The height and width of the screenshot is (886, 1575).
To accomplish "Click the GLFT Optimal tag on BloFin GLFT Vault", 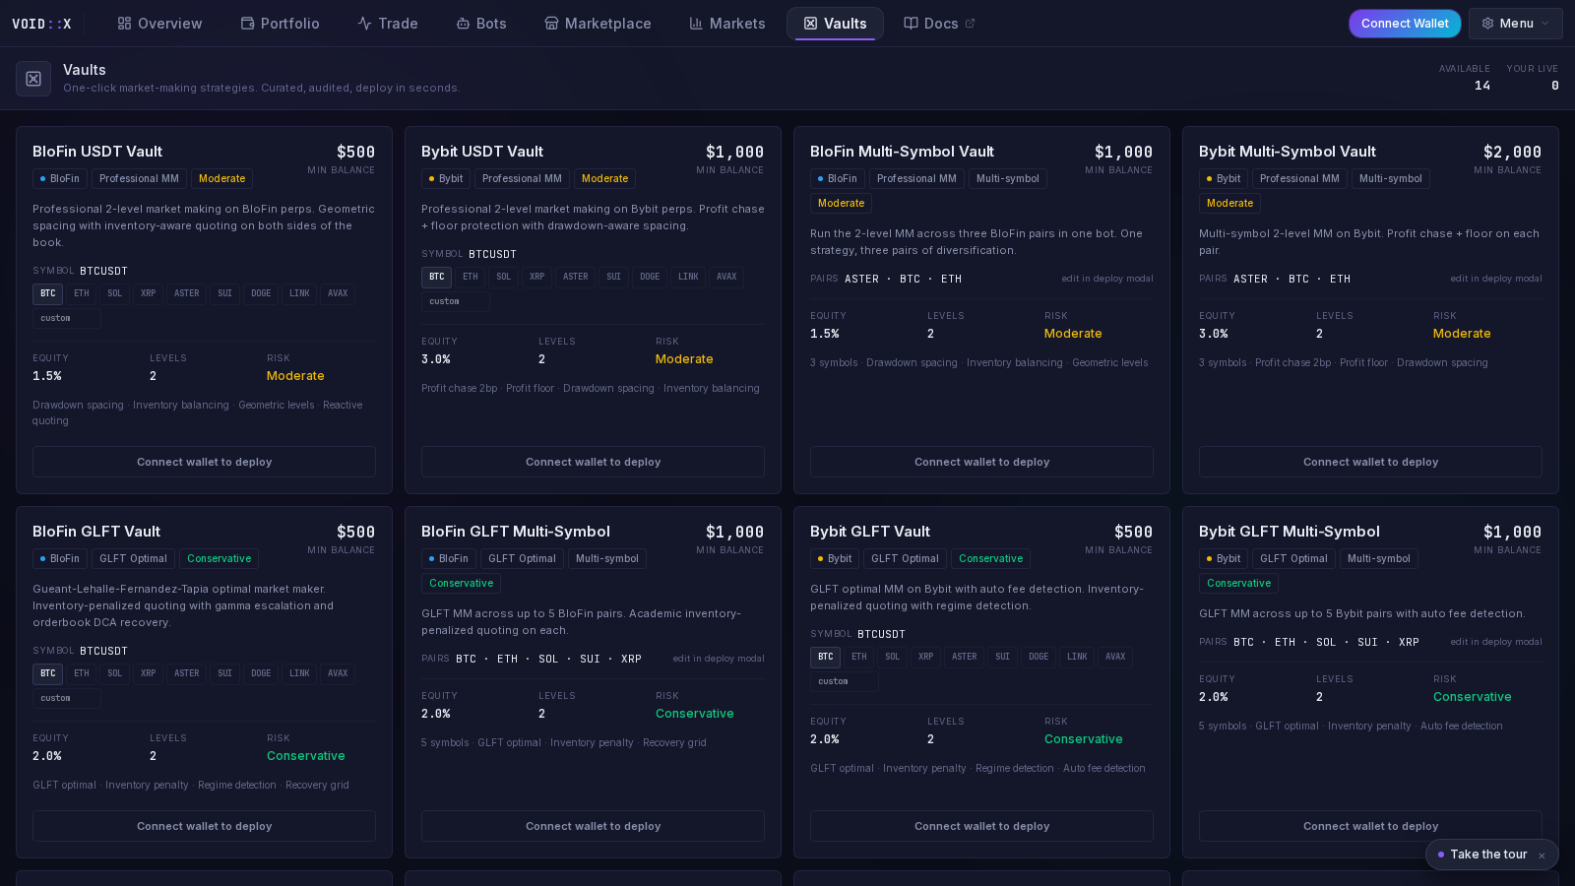I will [133, 558].
